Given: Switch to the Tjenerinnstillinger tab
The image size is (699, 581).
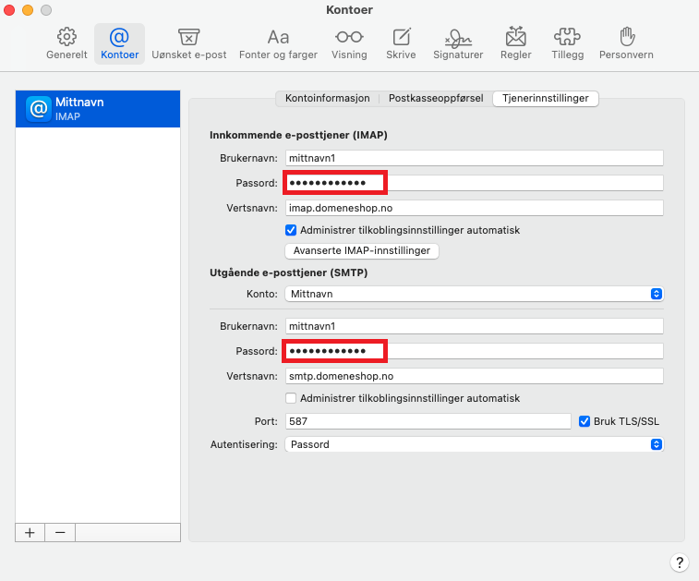Looking at the screenshot, I should click(545, 98).
